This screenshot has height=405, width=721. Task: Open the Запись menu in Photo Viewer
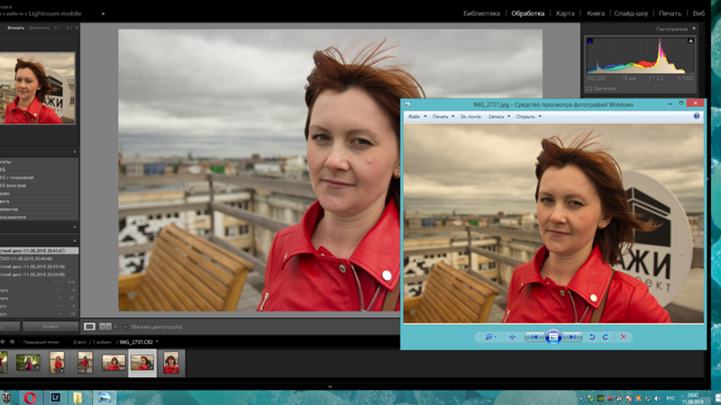click(499, 117)
